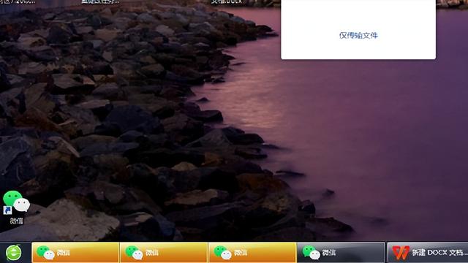Select the desktop label containing 7.20
The image size is (468, 263).
pos(18,1)
